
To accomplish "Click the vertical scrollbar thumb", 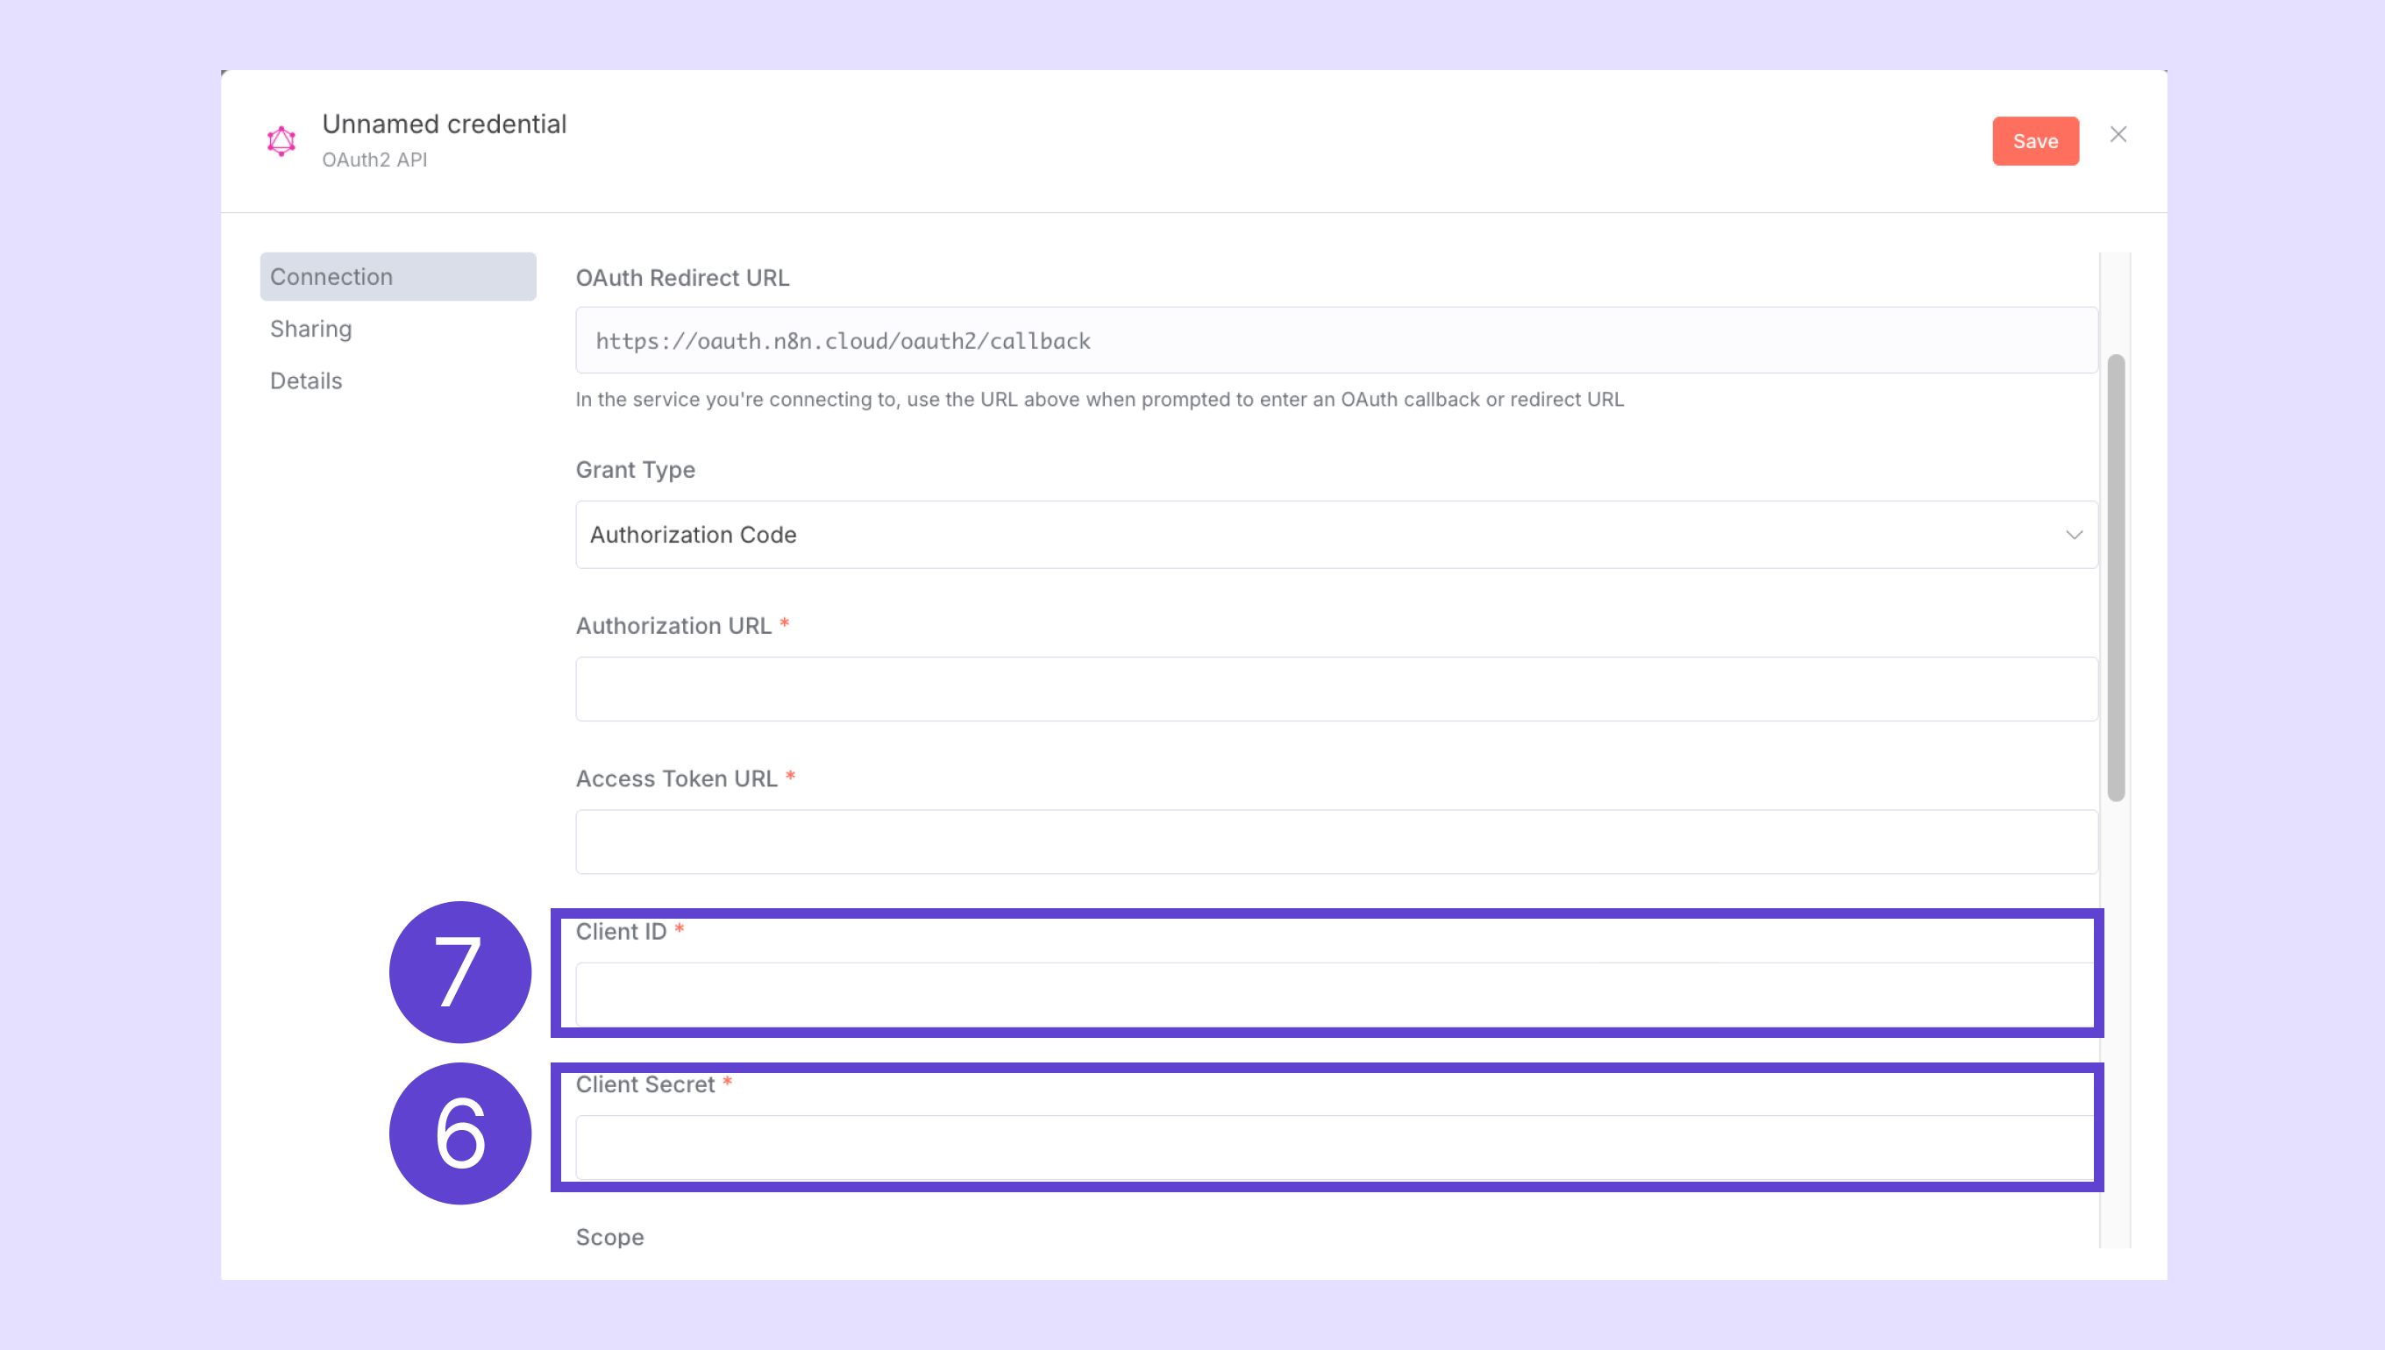I will tap(2115, 575).
